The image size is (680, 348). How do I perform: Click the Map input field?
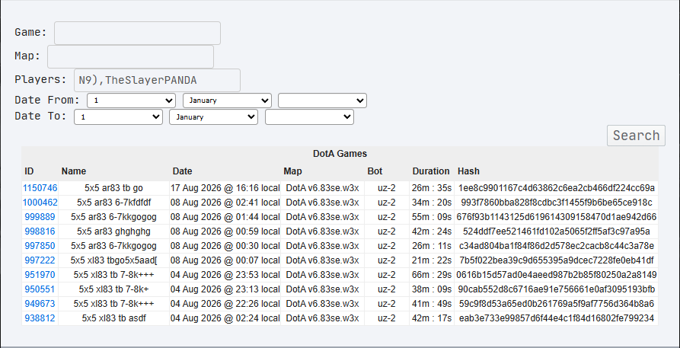click(x=130, y=57)
